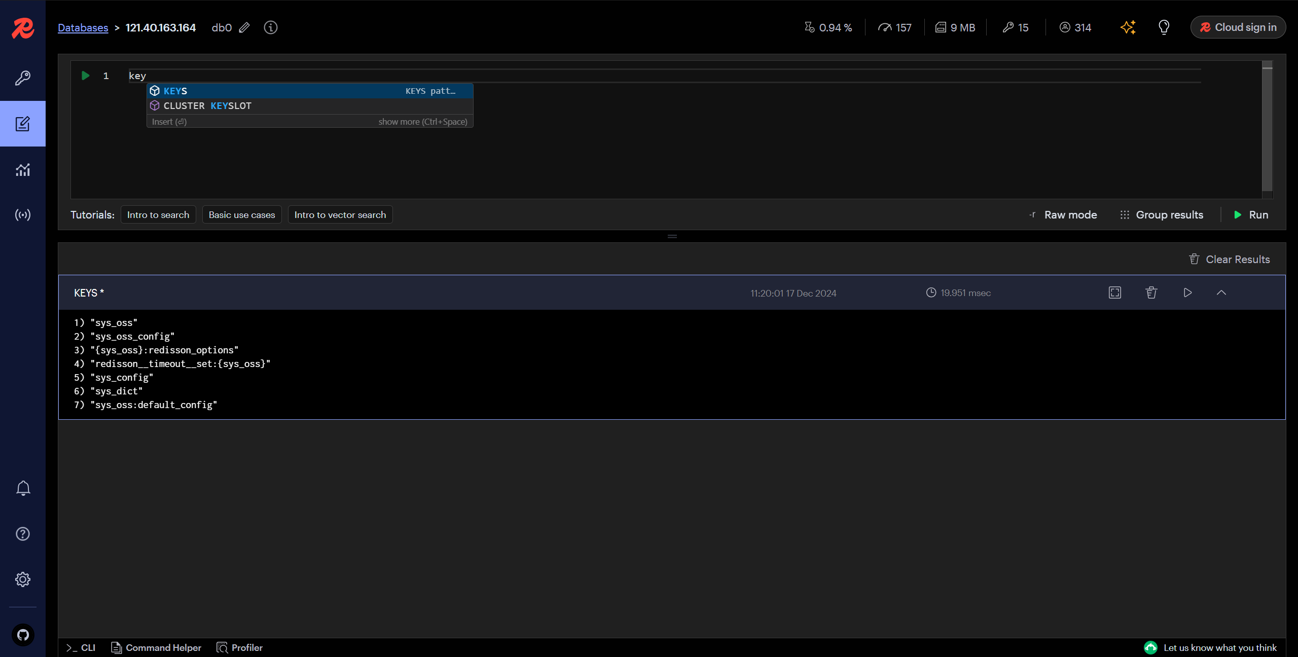
Task: Open the Pub/Sub broadcast icon in sidebar
Action: 23,215
